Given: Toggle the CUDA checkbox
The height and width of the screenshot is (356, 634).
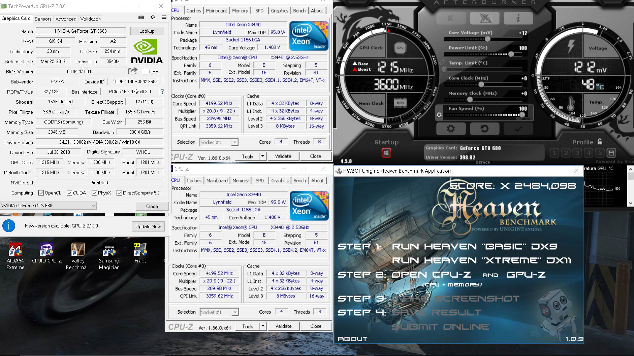Looking at the screenshot, I should pyautogui.click(x=69, y=193).
